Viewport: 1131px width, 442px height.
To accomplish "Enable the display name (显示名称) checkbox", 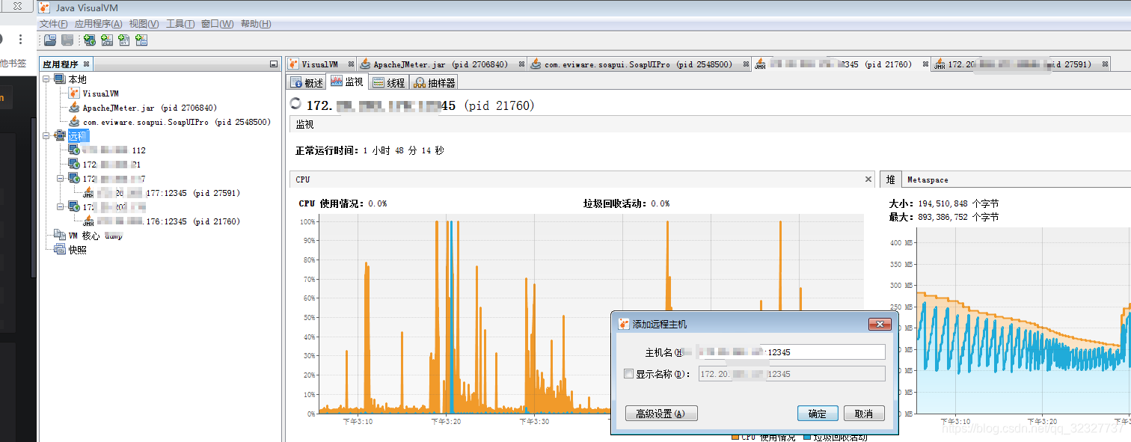I will pos(629,374).
